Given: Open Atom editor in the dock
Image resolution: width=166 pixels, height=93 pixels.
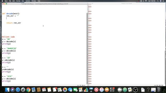Looking at the screenshot, I should [x=125, y=90].
